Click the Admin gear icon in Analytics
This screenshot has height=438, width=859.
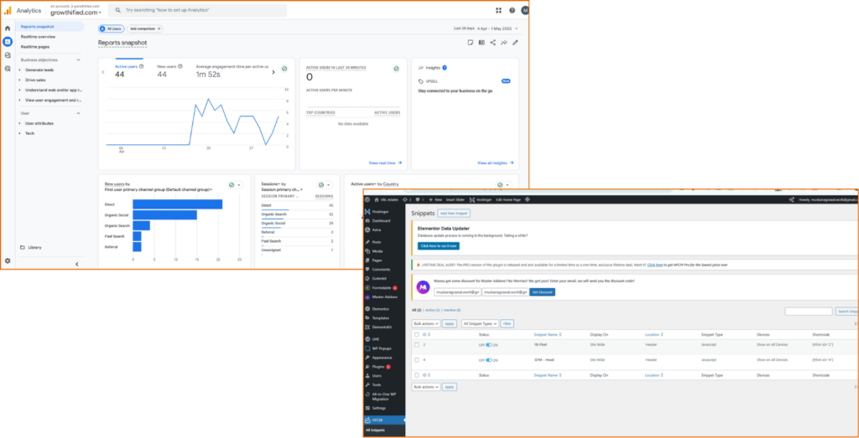tap(8, 260)
